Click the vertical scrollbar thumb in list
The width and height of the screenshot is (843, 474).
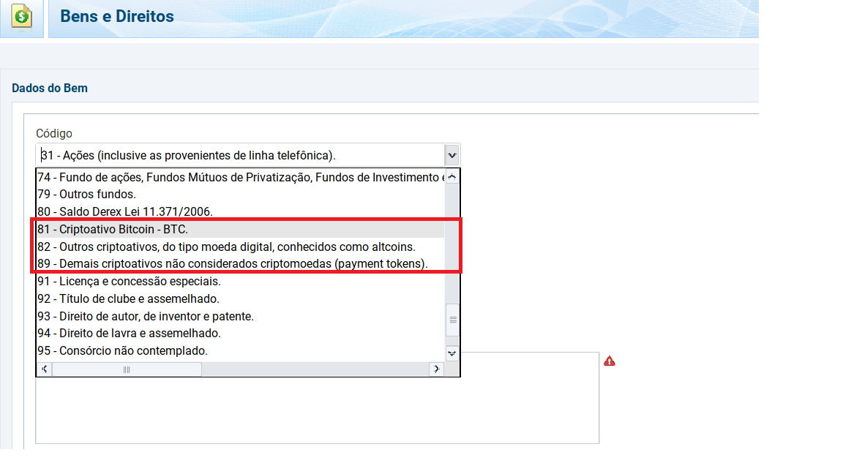click(452, 320)
